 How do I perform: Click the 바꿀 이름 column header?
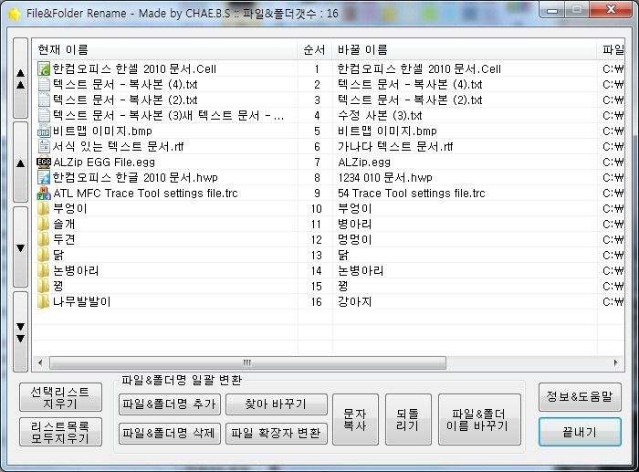[465, 49]
